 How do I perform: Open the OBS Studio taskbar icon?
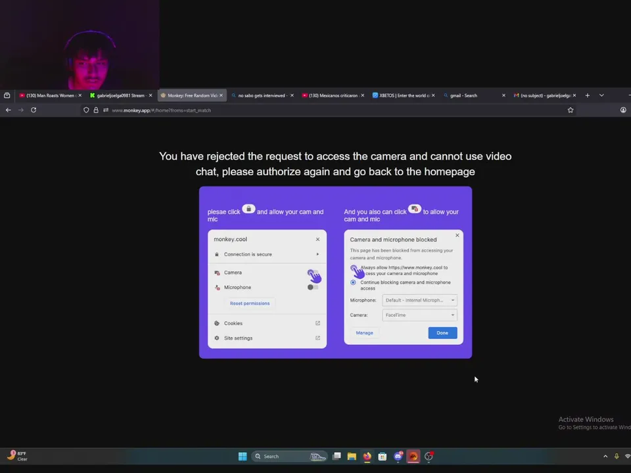click(429, 456)
